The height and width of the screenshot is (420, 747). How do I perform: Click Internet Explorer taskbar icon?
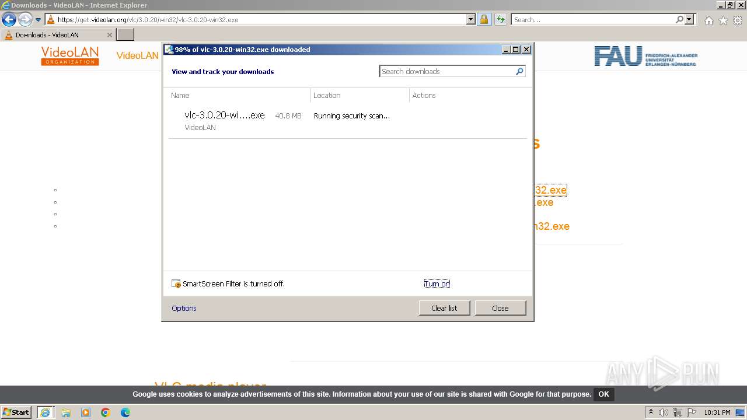coord(45,412)
